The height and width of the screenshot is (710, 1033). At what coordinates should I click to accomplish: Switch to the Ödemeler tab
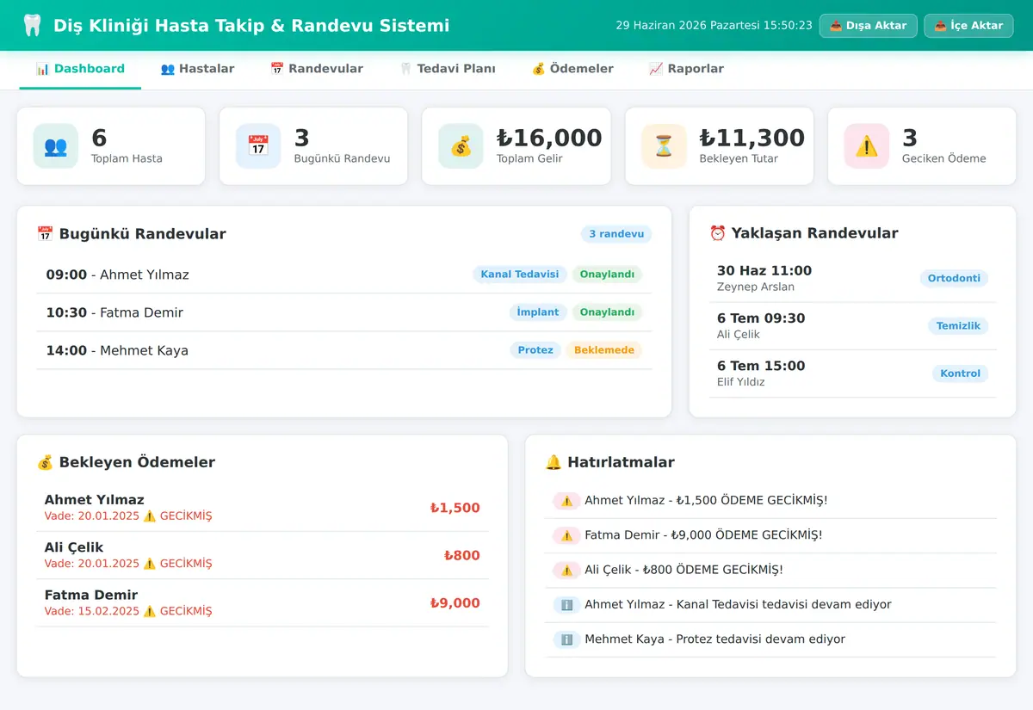click(x=572, y=69)
